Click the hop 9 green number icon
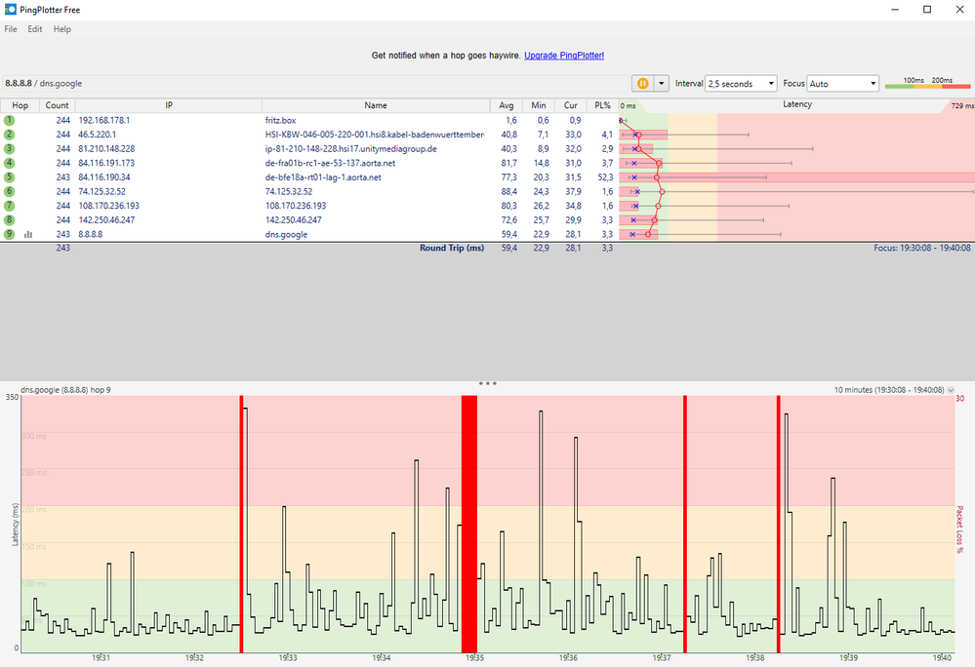The height and width of the screenshot is (667, 975). [x=9, y=234]
